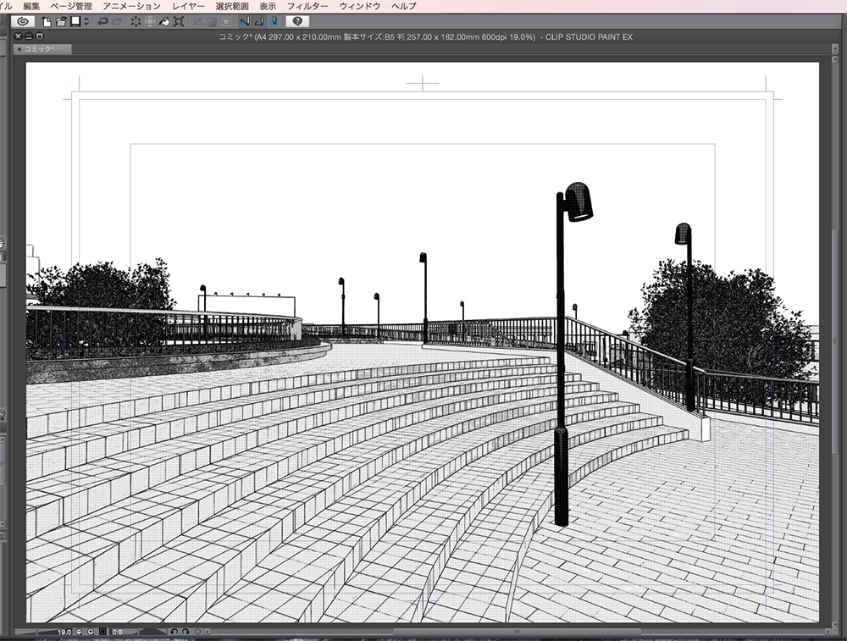Screen dimensions: 847x641
Task: Click the 0.0 rotation angle field
Action: 117,632
